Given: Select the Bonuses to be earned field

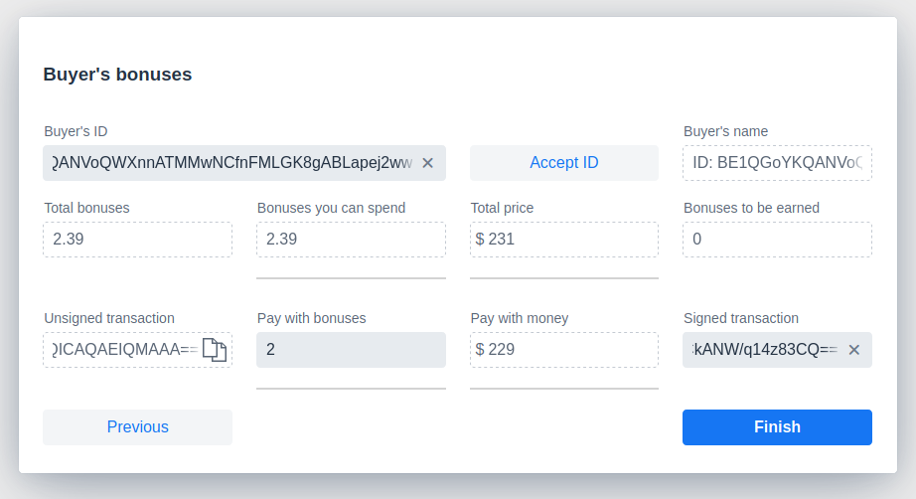Looking at the screenshot, I should [777, 240].
